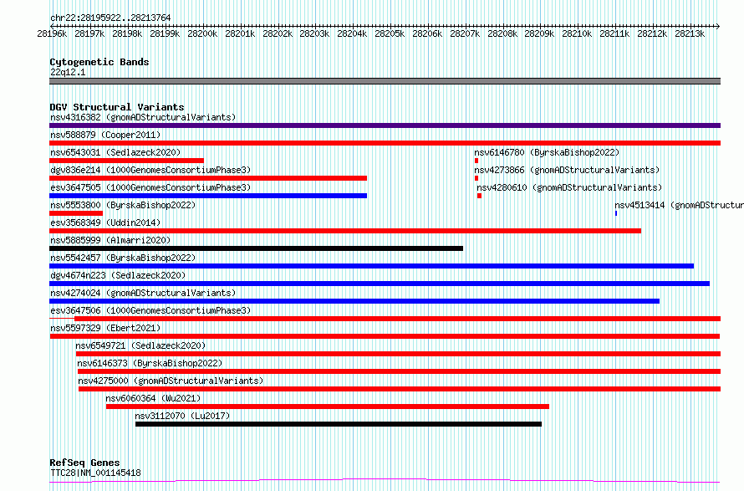Click the nsv4513414 variant label
The height and width of the screenshot is (491, 744).
tap(679, 205)
